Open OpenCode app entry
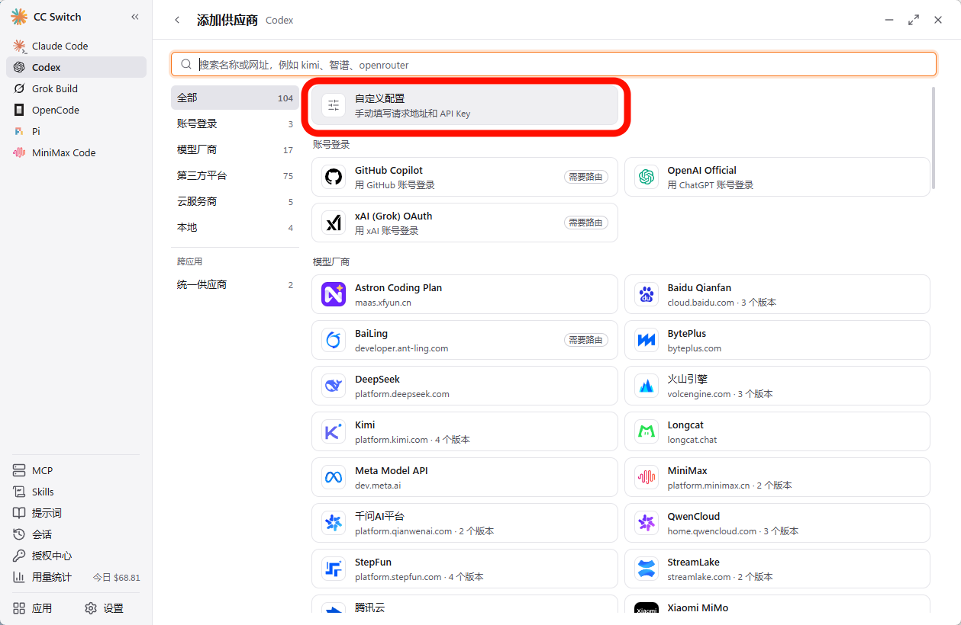Image resolution: width=961 pixels, height=625 pixels. point(76,110)
